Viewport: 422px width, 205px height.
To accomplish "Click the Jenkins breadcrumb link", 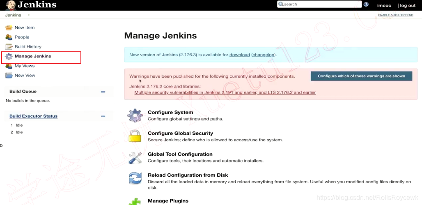I will tap(13, 15).
